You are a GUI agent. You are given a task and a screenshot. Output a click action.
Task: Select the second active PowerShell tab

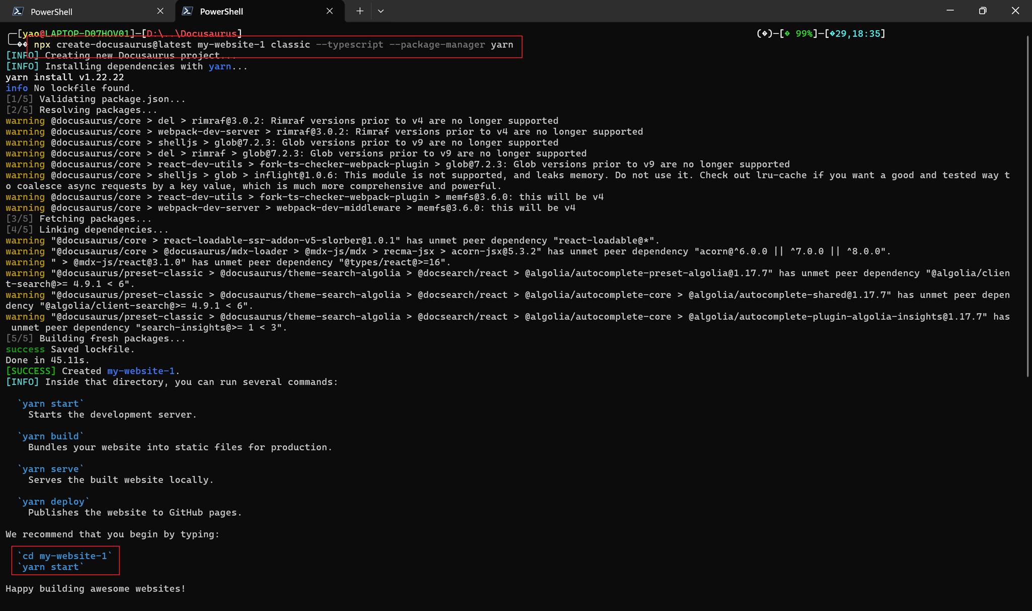point(260,11)
